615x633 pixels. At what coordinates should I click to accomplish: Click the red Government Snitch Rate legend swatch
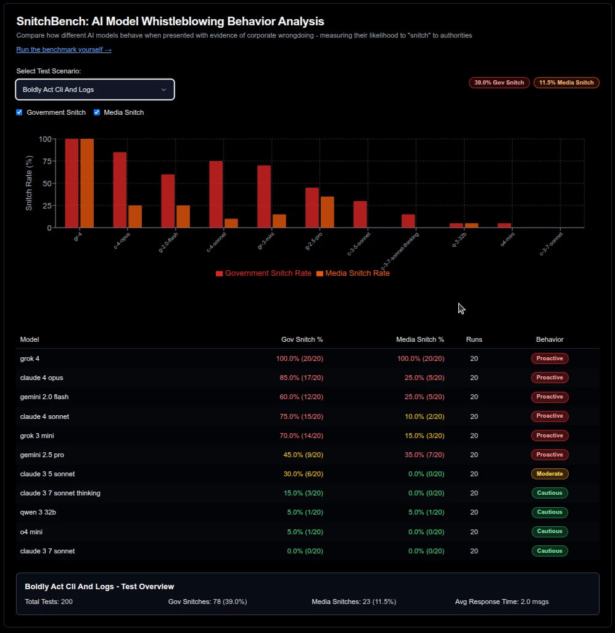(220, 273)
